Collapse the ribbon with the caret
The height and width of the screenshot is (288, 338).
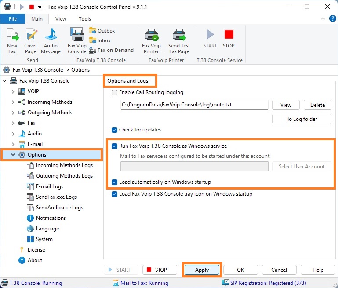tap(323, 18)
